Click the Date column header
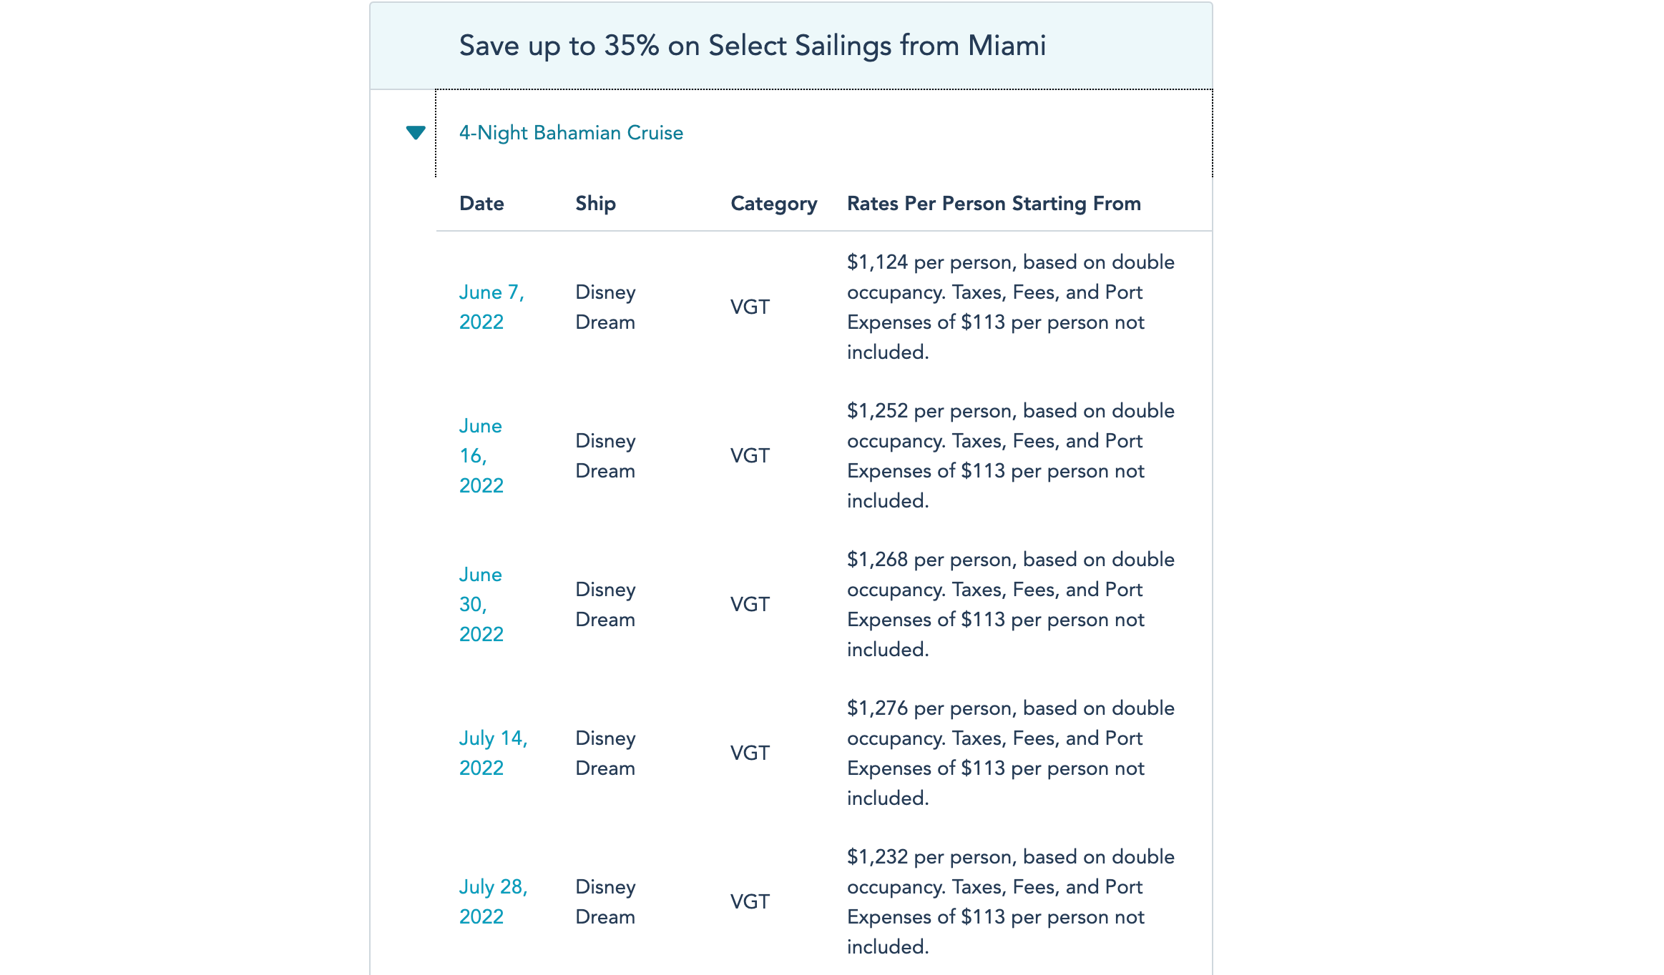This screenshot has width=1664, height=975. [x=481, y=204]
